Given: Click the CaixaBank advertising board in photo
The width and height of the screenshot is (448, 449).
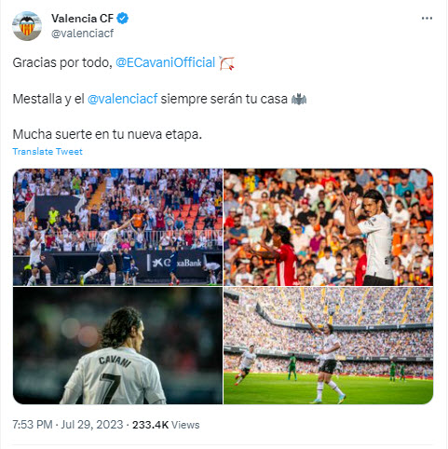Looking at the screenshot, I should coord(175,263).
